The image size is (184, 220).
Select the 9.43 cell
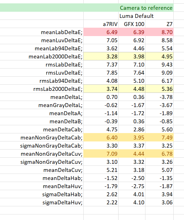tap(159, 65)
